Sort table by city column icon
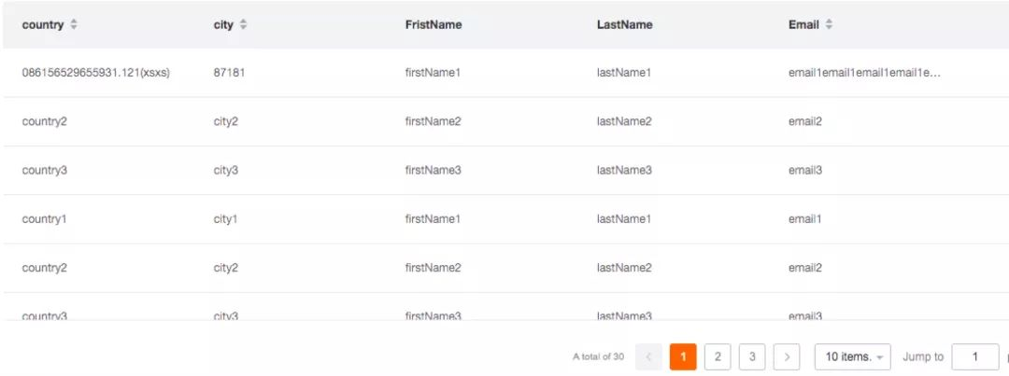1009x376 pixels. (x=243, y=25)
